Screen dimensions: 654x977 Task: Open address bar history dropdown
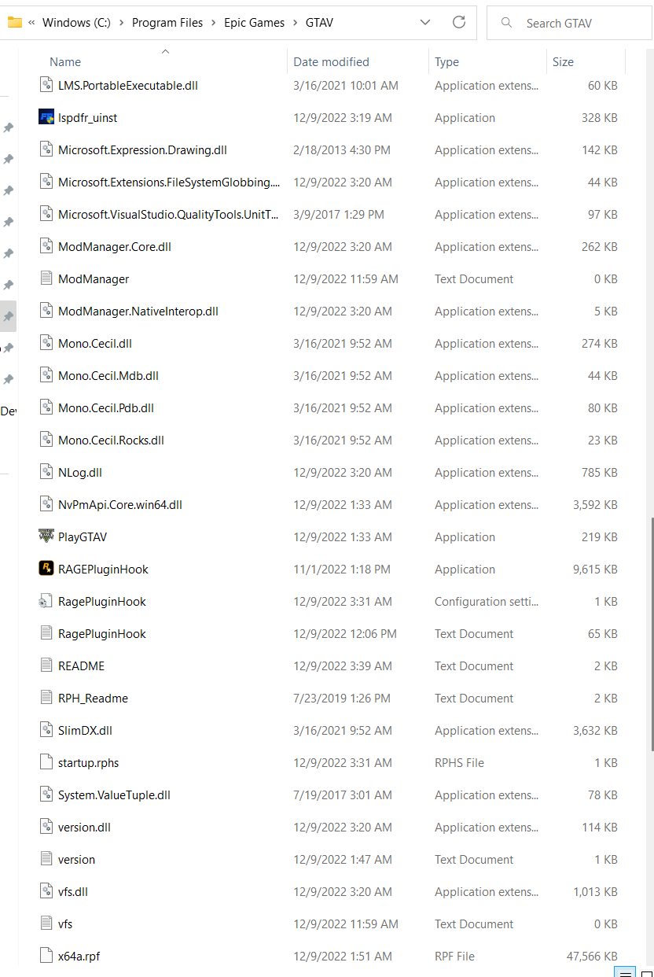pyautogui.click(x=425, y=22)
